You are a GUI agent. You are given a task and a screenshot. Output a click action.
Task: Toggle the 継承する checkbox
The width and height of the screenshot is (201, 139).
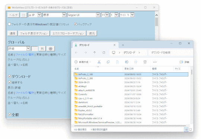[x=10, y=82]
